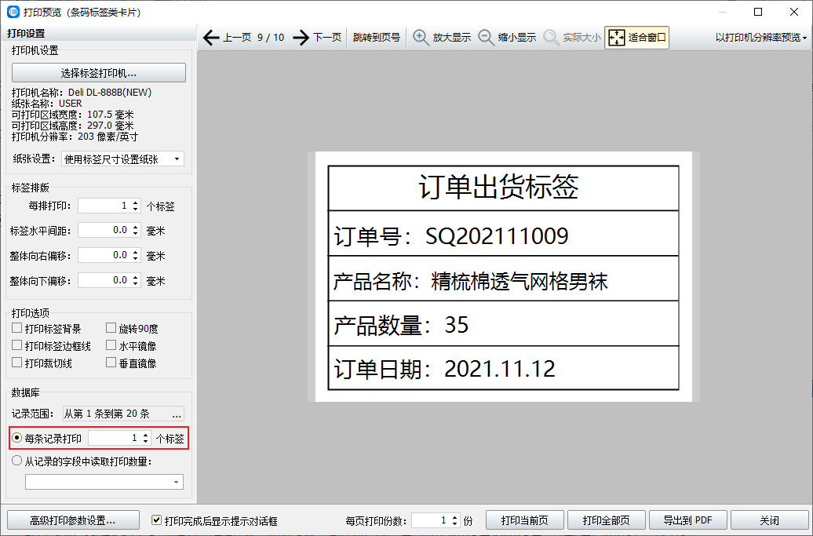Click 跳转到页号 in toolbar
Viewport: 813px width, 536px height.
pos(377,38)
